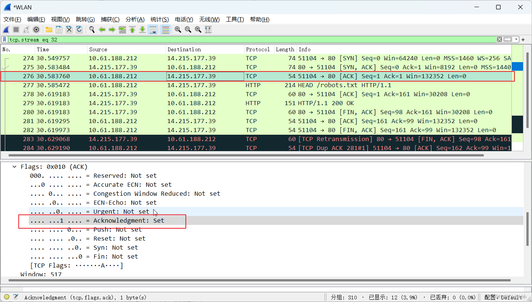532x302 pixels.
Task: Select the Syn: Not set flag line
Action: pyautogui.click(x=276, y=247)
